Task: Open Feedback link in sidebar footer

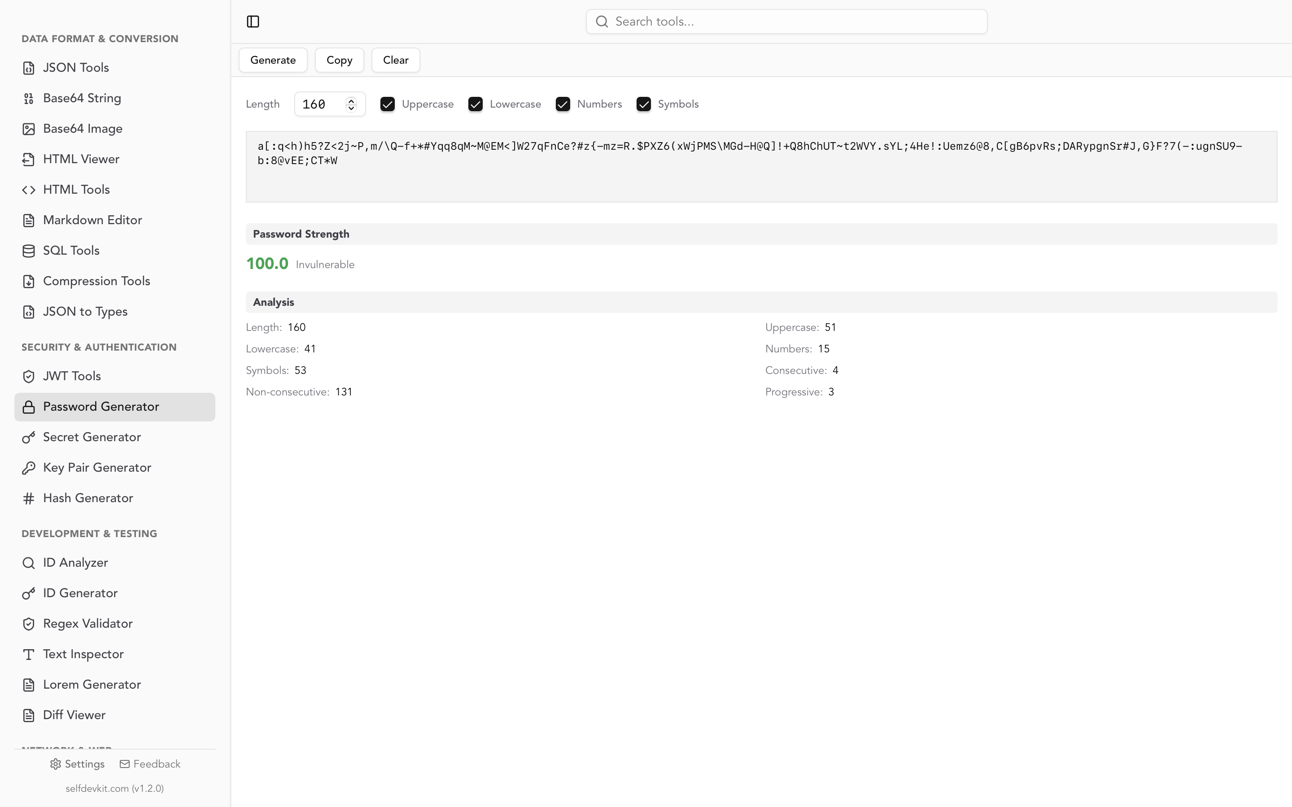Action: pyautogui.click(x=150, y=764)
